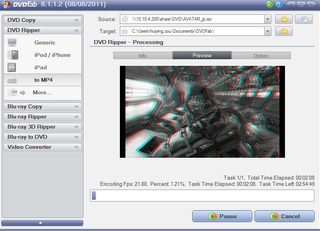Click the 'Task Time Left: 02:54:49' text

287,184
